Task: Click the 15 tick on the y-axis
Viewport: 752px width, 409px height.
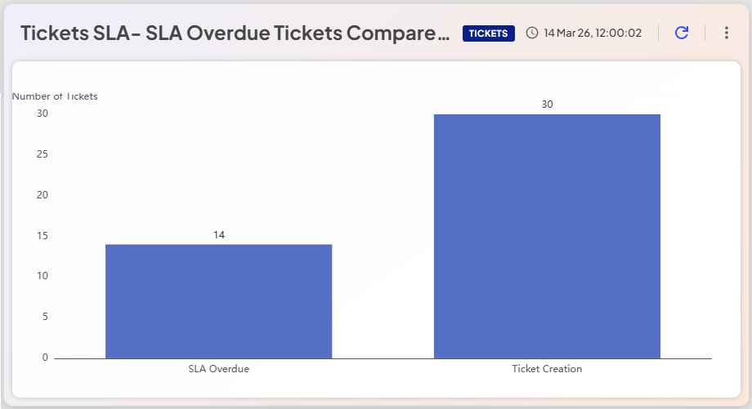Action: [43, 236]
